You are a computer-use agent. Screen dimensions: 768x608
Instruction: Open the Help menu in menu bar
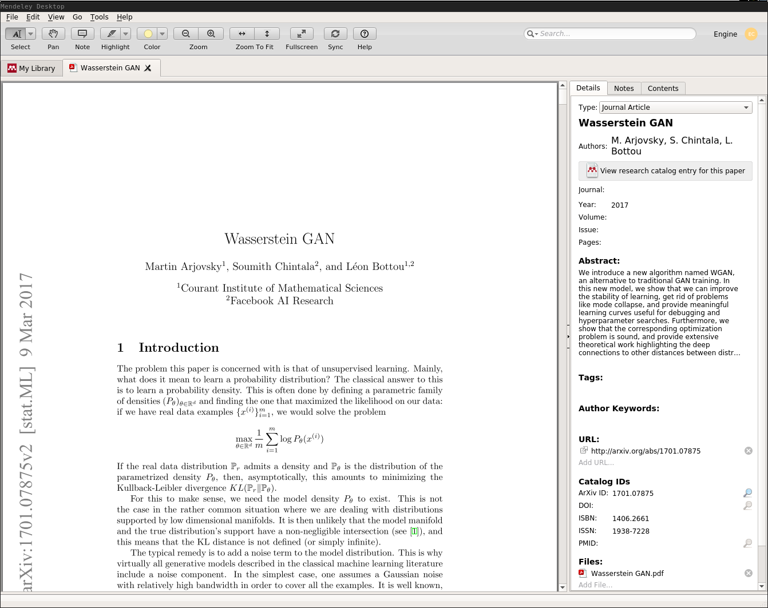(125, 17)
